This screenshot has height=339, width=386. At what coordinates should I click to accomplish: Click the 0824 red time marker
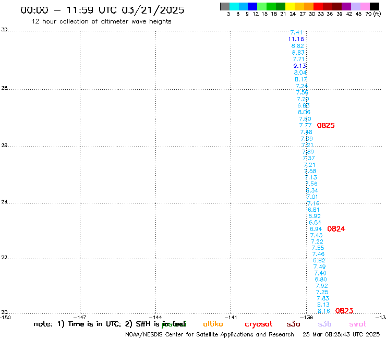click(336, 229)
